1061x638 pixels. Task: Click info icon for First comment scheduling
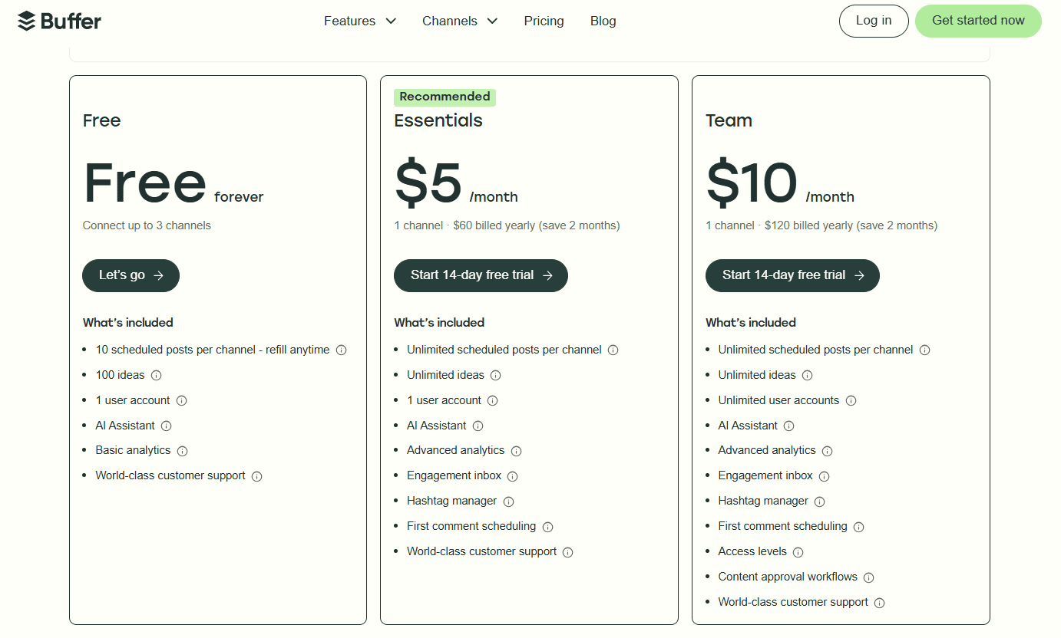[x=547, y=527]
